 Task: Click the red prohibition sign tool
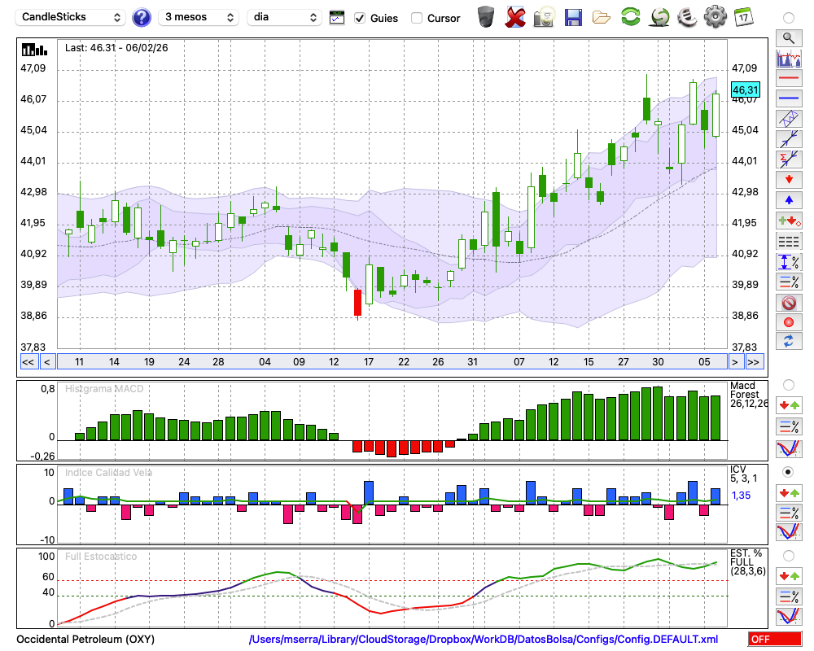pyautogui.click(x=788, y=302)
